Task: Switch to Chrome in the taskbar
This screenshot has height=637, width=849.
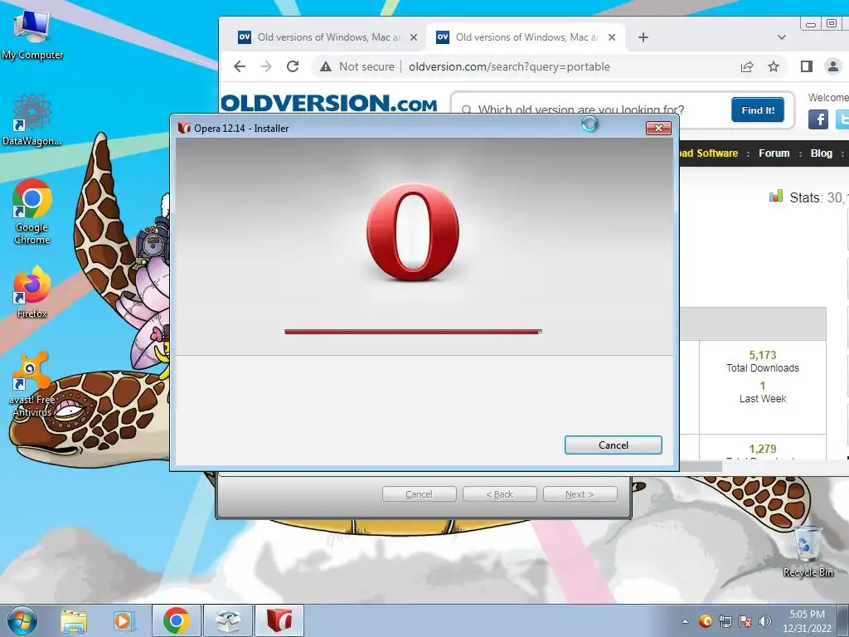Action: [176, 620]
